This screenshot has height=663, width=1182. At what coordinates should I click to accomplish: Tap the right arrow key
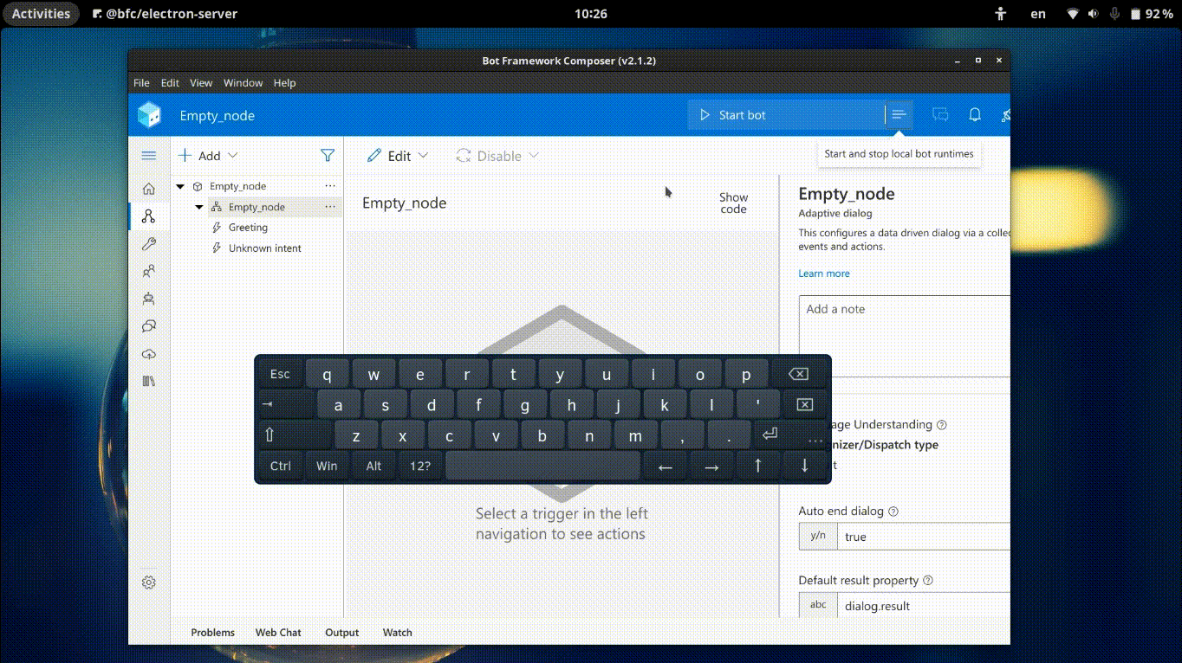[711, 466]
